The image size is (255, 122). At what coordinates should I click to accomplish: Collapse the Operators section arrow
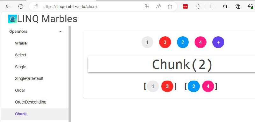[60, 32]
